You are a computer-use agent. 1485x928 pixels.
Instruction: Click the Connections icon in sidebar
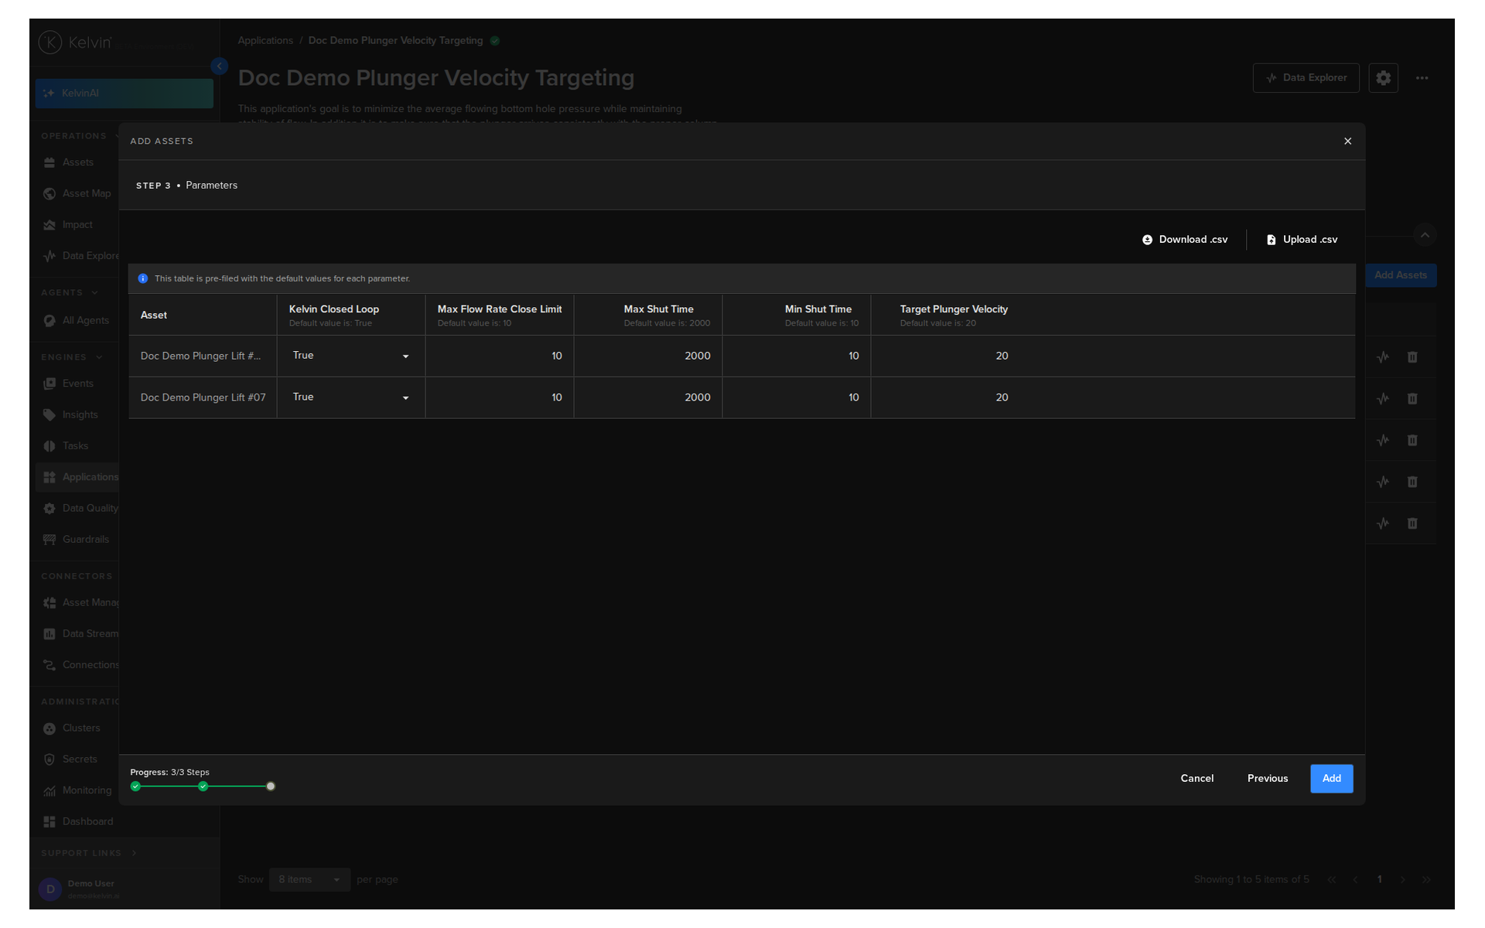tap(49, 665)
